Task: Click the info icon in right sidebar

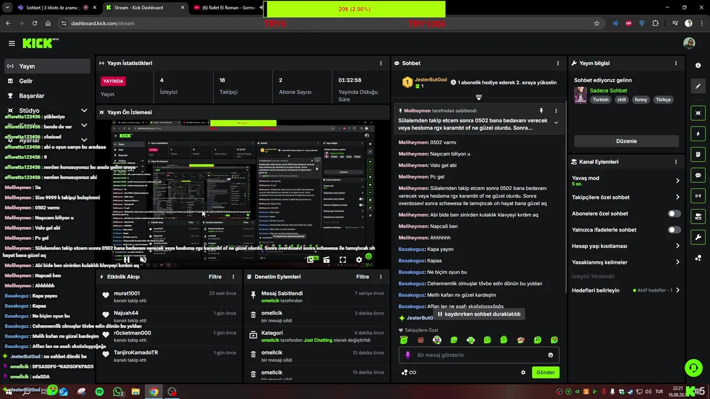Action: [698, 65]
